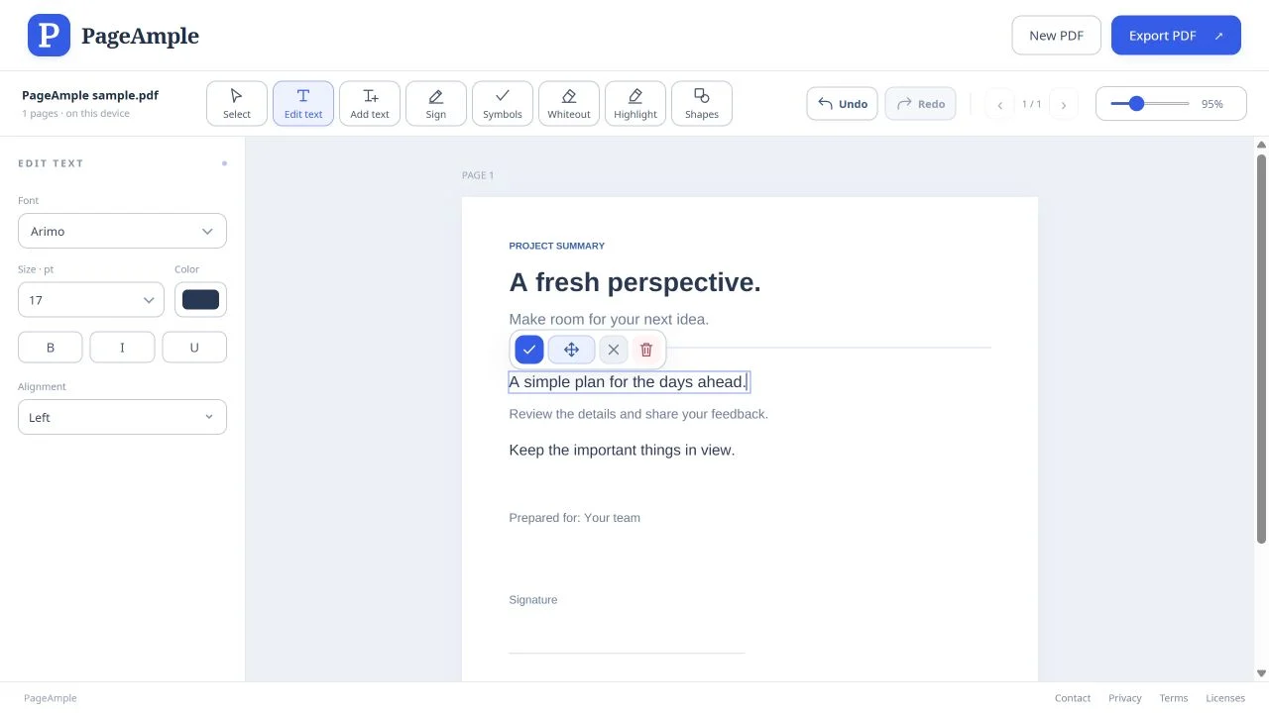Activate the Edit text tool
The width and height of the screenshot is (1269, 713).
click(303, 103)
